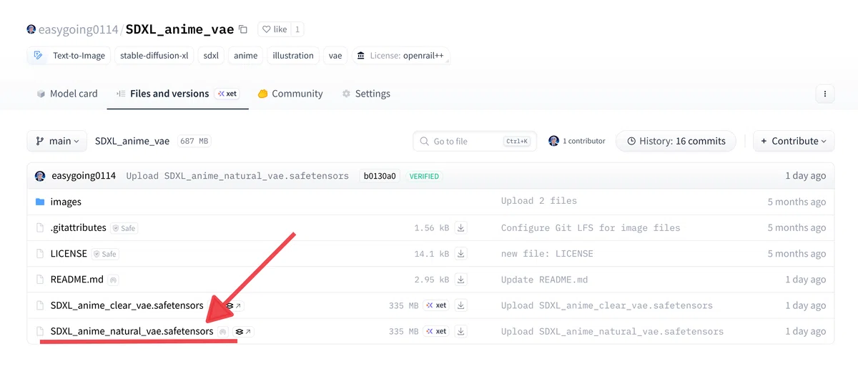The image size is (858, 369).
Task: Download the .gitattributes file
Action: tap(461, 228)
